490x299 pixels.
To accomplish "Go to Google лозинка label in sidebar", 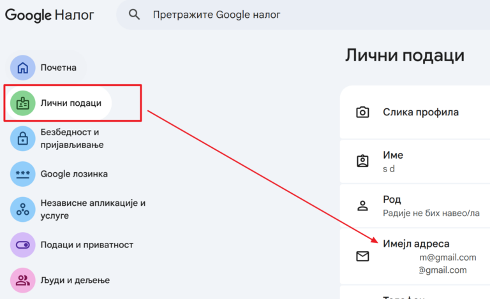I will click(74, 173).
